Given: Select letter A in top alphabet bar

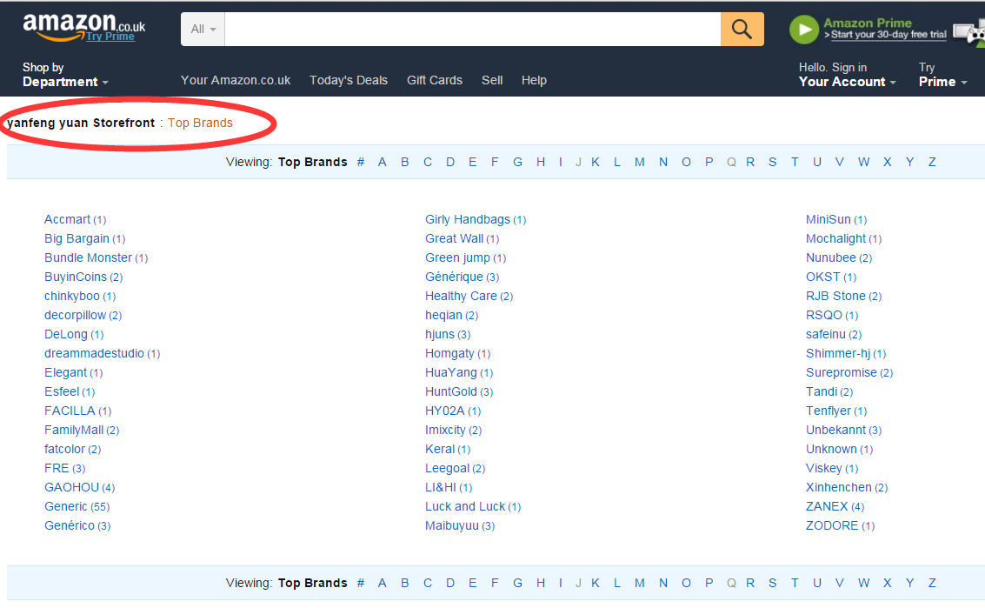Looking at the screenshot, I should pyautogui.click(x=382, y=162).
